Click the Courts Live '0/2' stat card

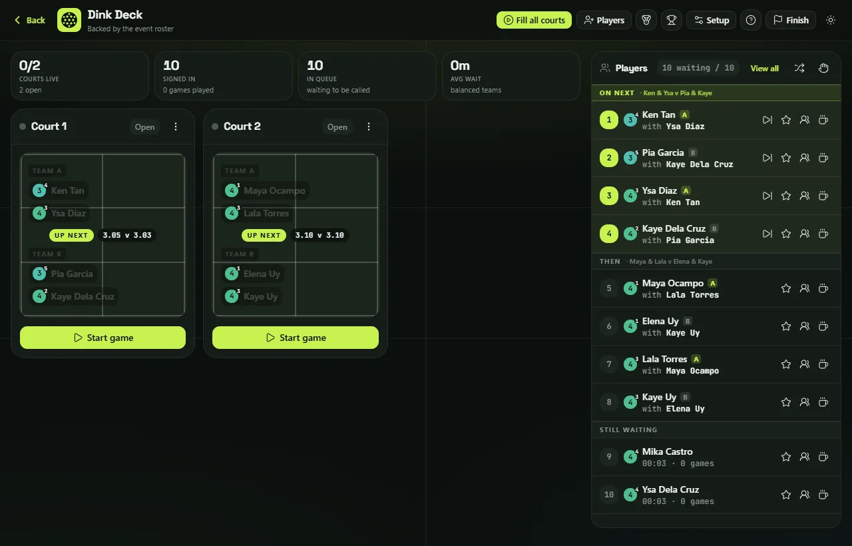(x=80, y=76)
